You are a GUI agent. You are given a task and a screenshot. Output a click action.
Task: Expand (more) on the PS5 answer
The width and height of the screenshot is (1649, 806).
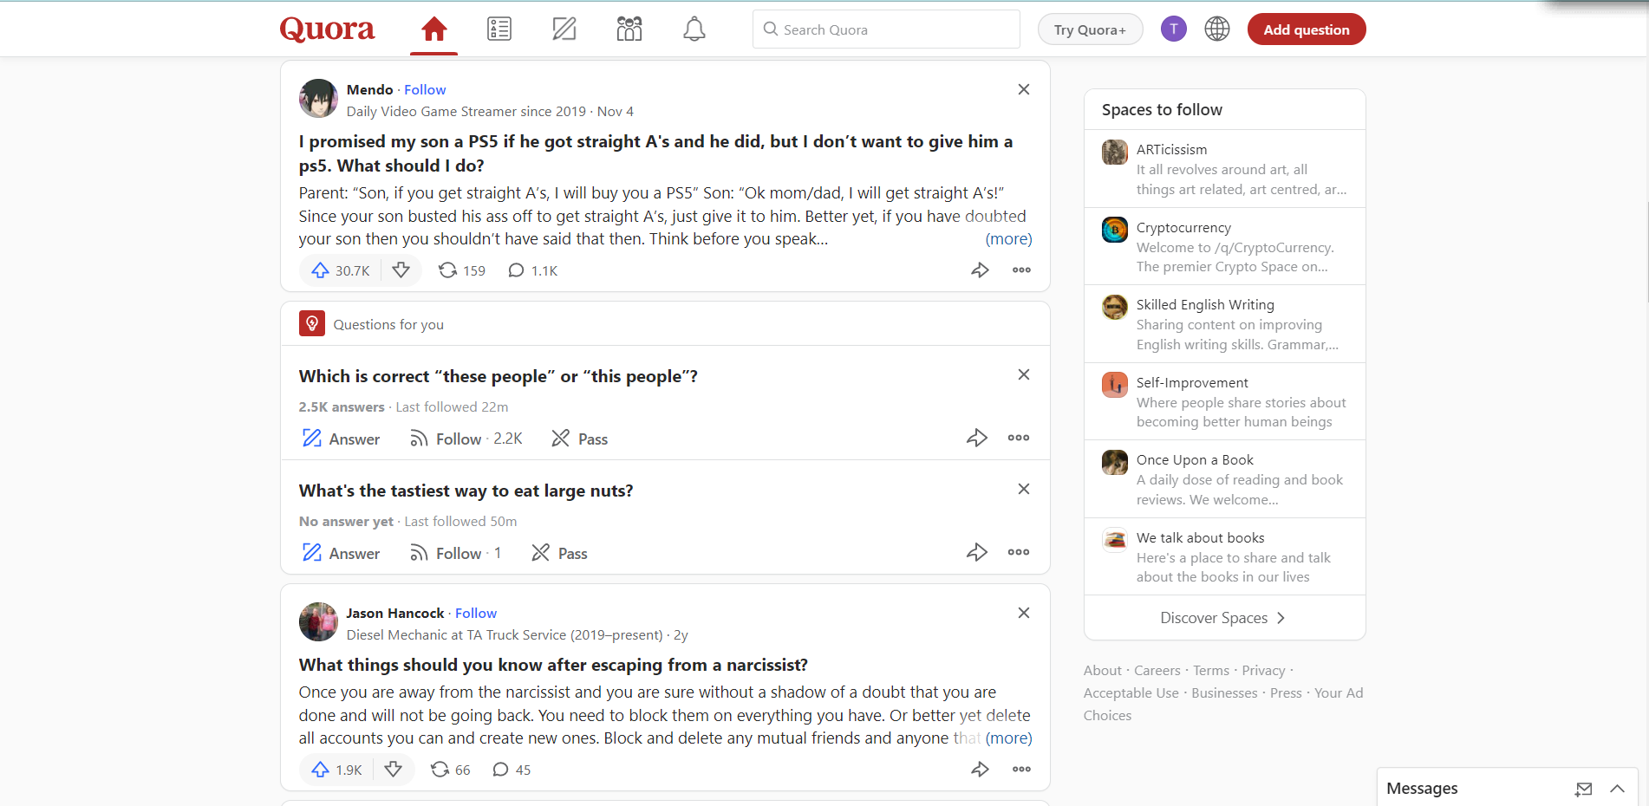[1008, 239]
